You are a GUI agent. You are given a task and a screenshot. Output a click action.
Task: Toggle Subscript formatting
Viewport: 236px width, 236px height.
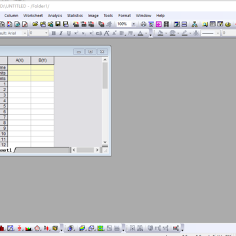[83, 33]
